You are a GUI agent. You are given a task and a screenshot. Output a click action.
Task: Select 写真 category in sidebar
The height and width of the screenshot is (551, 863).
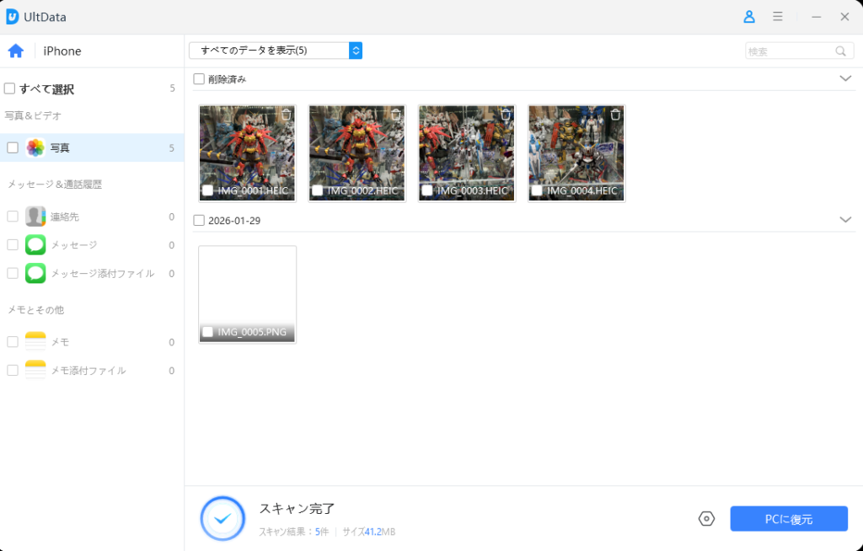(x=59, y=147)
